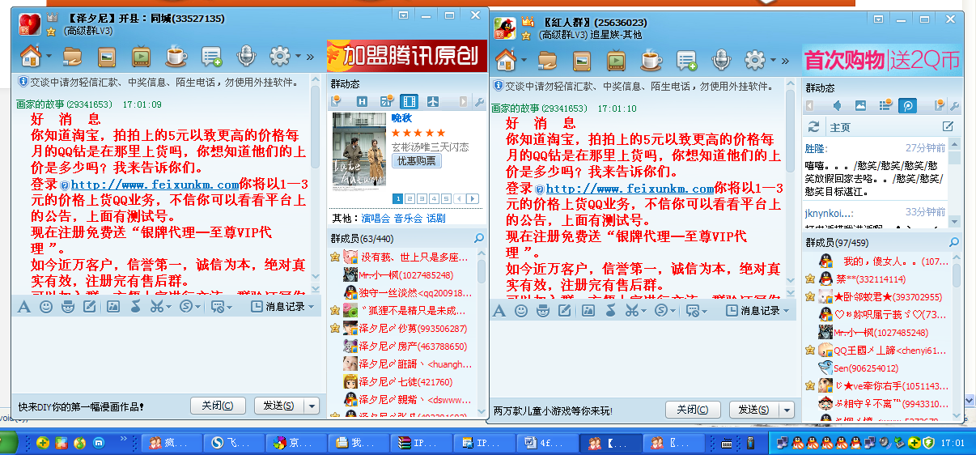The height and width of the screenshot is (455, 976).
Task: Open 消息记录 dropdown in 红人群 chat
Action: (787, 310)
